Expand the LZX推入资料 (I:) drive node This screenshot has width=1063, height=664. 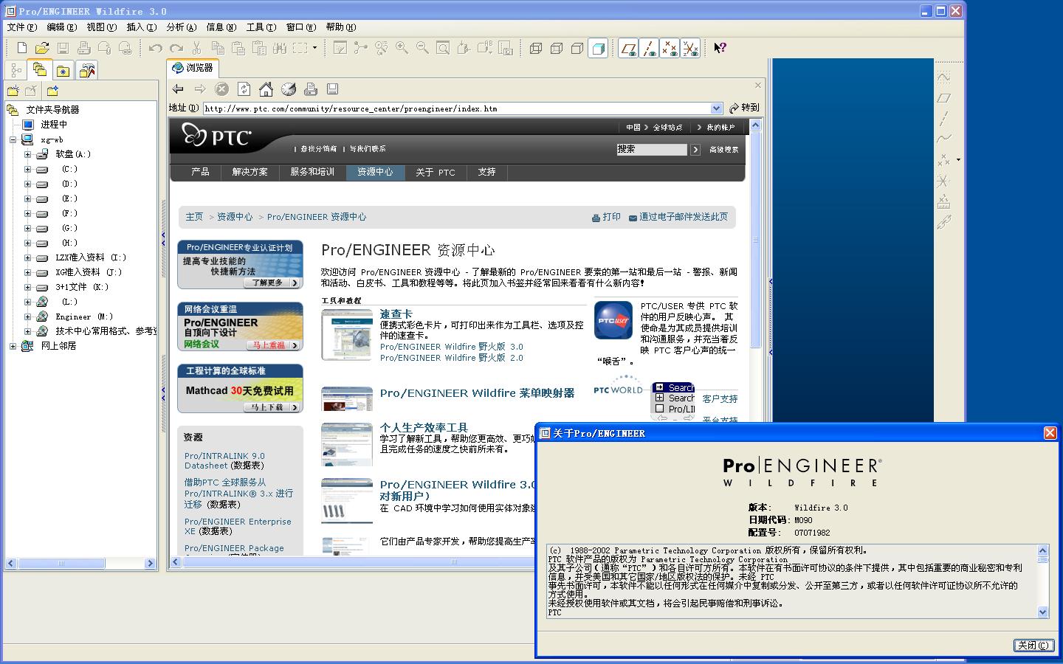pyautogui.click(x=27, y=257)
